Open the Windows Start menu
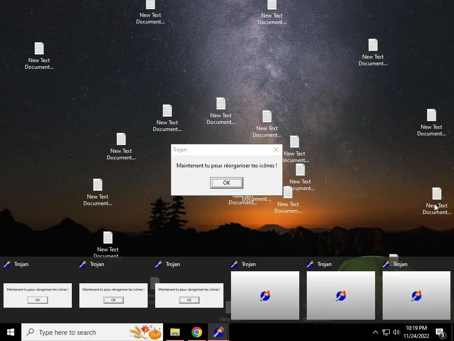The width and height of the screenshot is (454, 341). click(11, 332)
